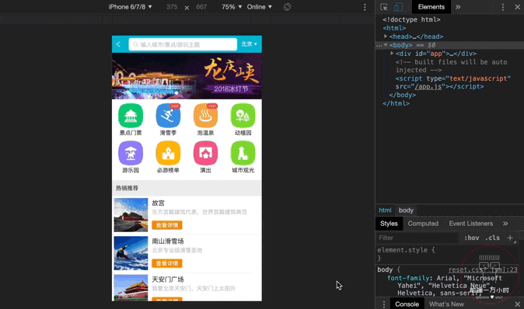Click the element.style rule
This screenshot has width=524, height=309.
[x=406, y=250]
